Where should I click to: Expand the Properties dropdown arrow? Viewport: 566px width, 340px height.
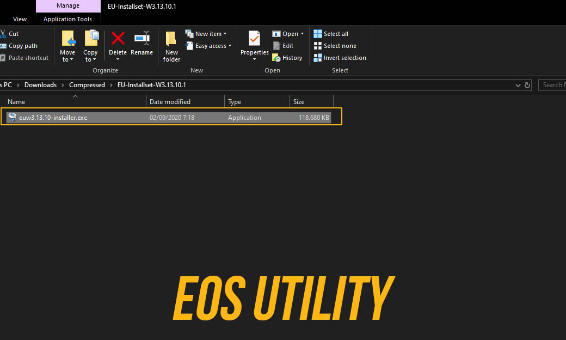tap(254, 59)
